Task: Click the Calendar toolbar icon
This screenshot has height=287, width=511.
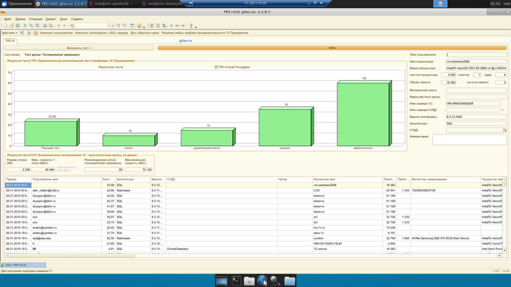Action: click(x=158, y=26)
